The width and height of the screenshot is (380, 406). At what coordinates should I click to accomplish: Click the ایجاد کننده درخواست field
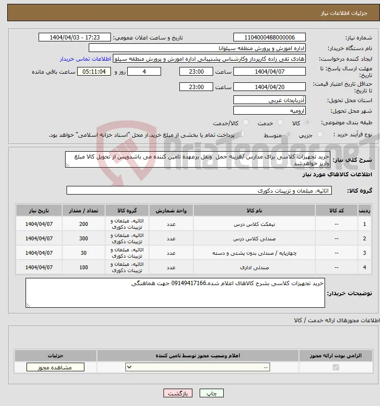point(209,59)
